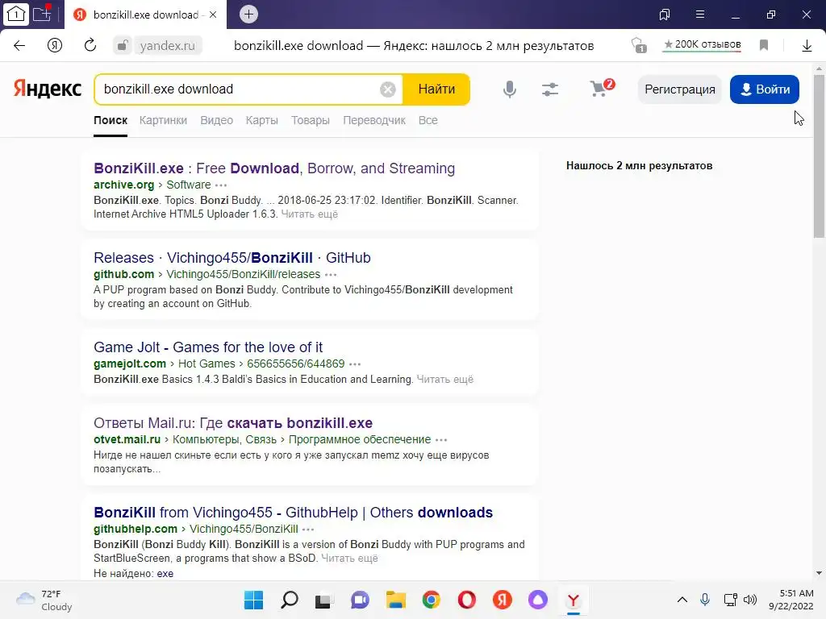The image size is (826, 619).
Task: Open the tableau home icon in tab bar
Action: point(16,15)
